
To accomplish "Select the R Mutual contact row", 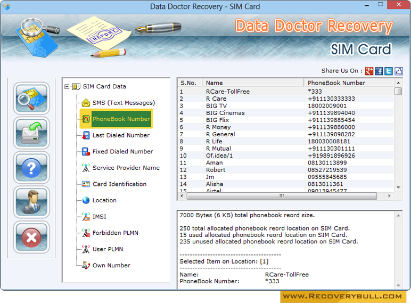I will [286, 149].
